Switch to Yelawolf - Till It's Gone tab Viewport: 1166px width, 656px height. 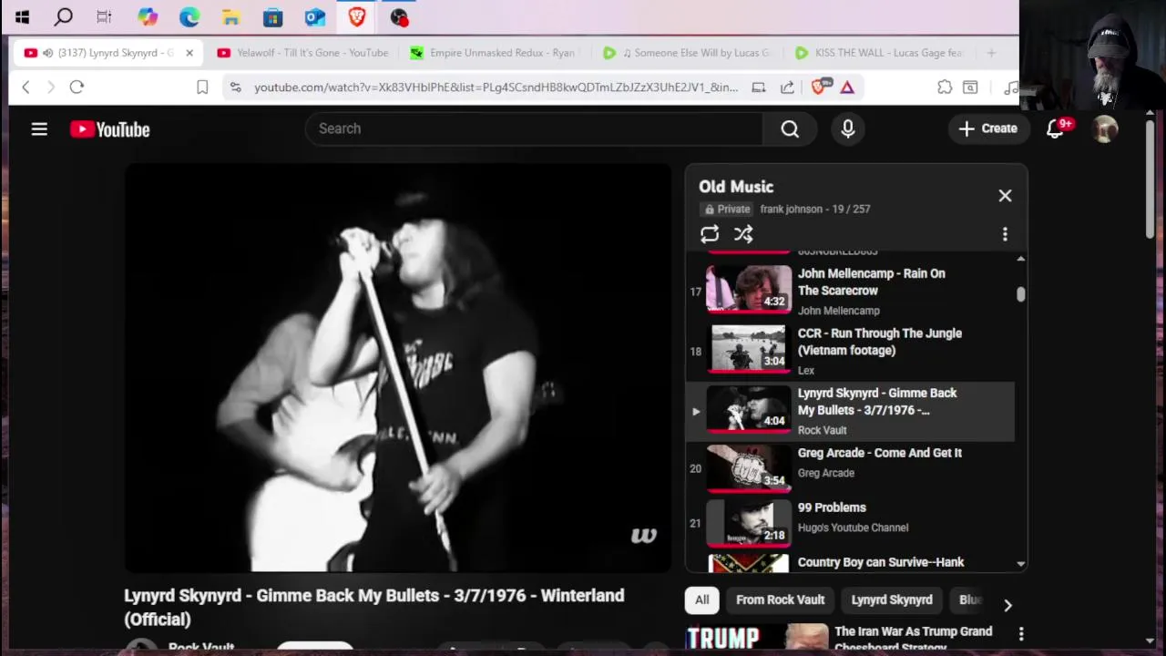click(302, 53)
